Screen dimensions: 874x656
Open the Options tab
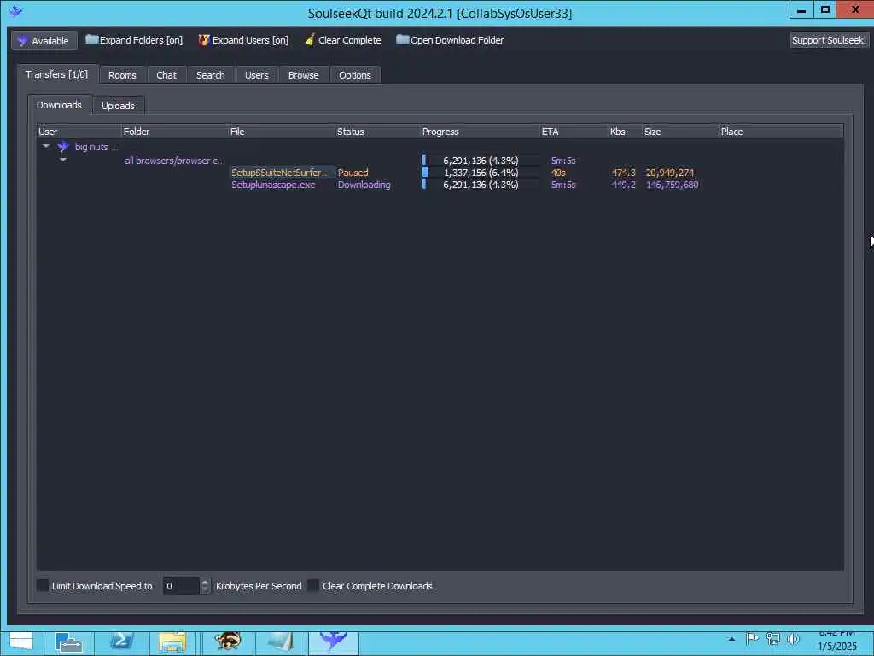[354, 75]
